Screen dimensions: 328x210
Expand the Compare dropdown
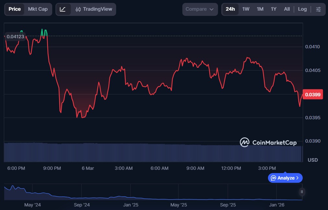[200, 9]
